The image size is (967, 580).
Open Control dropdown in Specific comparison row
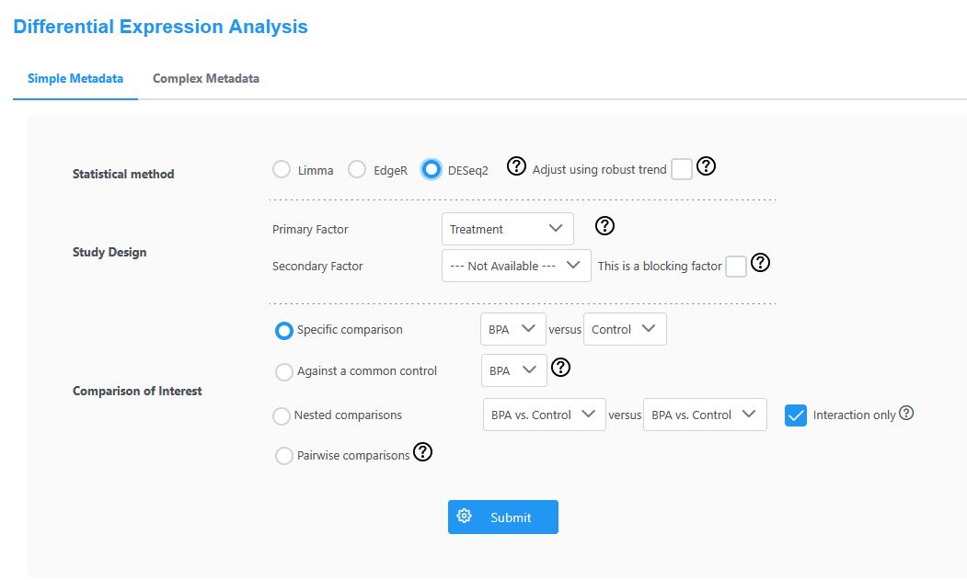click(625, 329)
